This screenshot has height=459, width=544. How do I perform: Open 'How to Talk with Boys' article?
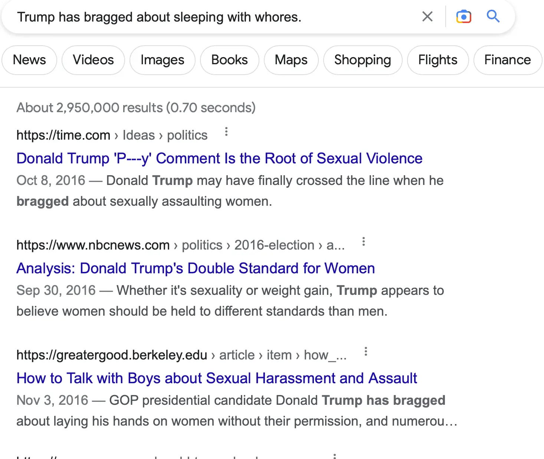pyautogui.click(x=217, y=378)
